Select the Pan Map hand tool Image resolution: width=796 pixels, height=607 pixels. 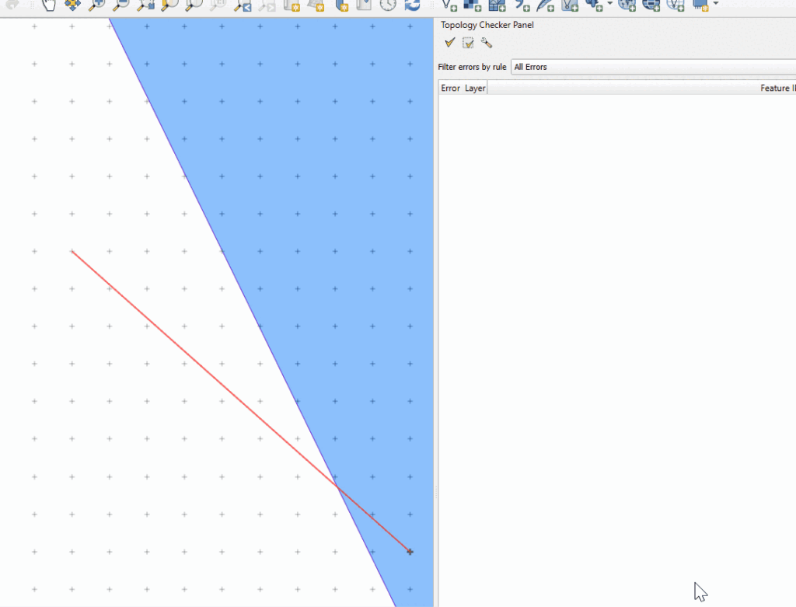(x=49, y=5)
